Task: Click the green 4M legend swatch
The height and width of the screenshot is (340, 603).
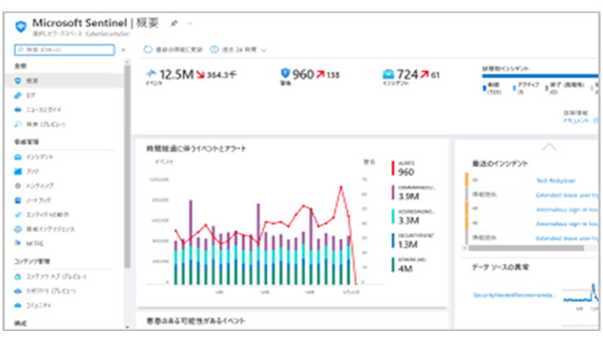Action: 393,265
